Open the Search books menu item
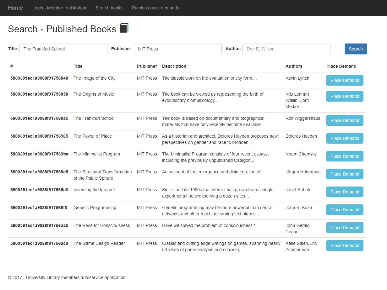The image size is (387, 290). tap(109, 8)
